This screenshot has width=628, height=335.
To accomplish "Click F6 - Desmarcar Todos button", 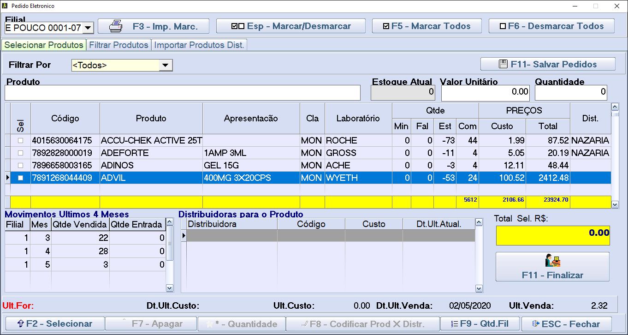I will [552, 26].
